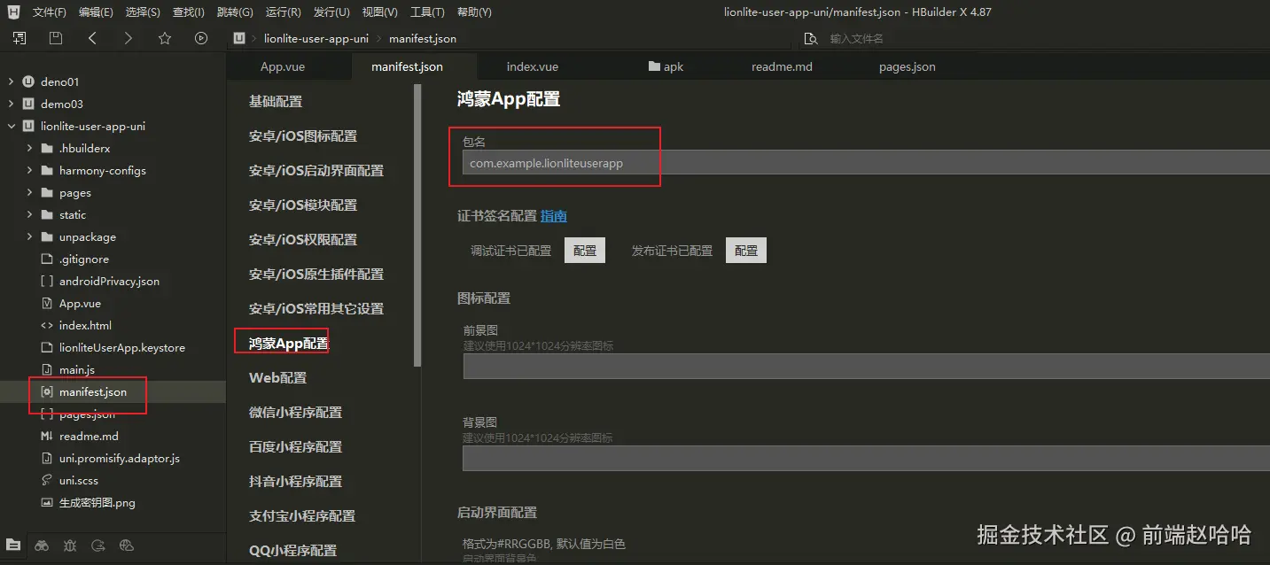Expand the demo03 project
1270x565 pixels.
12,104
